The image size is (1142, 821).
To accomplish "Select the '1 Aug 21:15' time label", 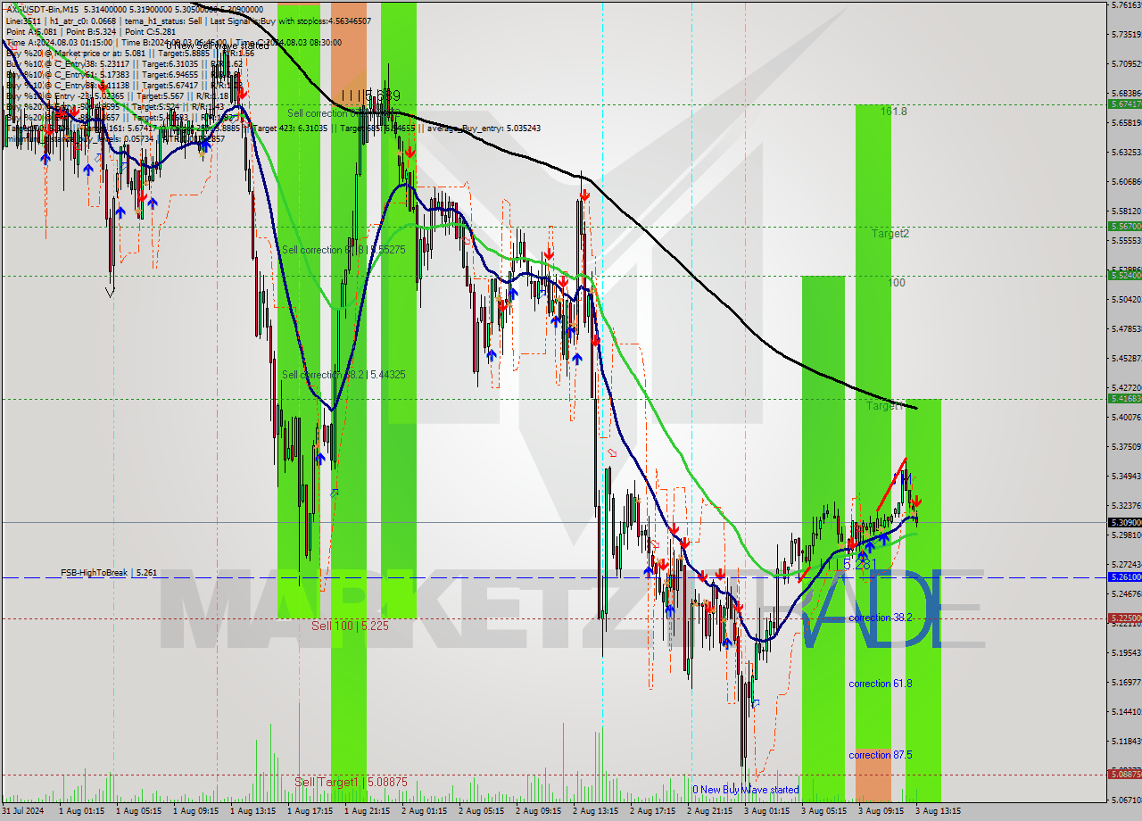I will coord(367,811).
